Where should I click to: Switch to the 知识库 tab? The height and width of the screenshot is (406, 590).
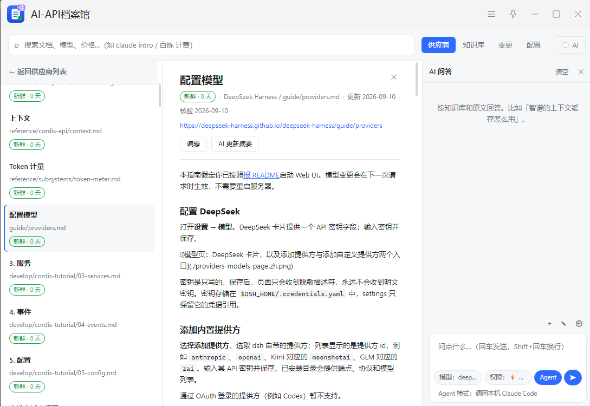point(474,45)
